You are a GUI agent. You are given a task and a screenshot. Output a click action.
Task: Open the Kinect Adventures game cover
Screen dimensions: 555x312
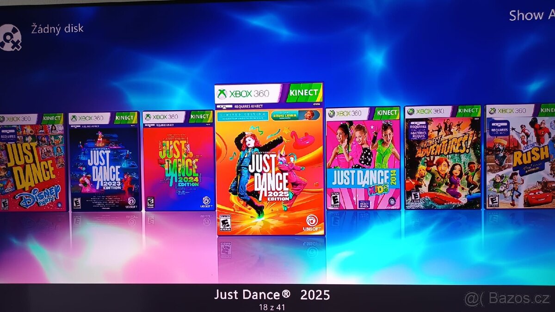click(443, 158)
